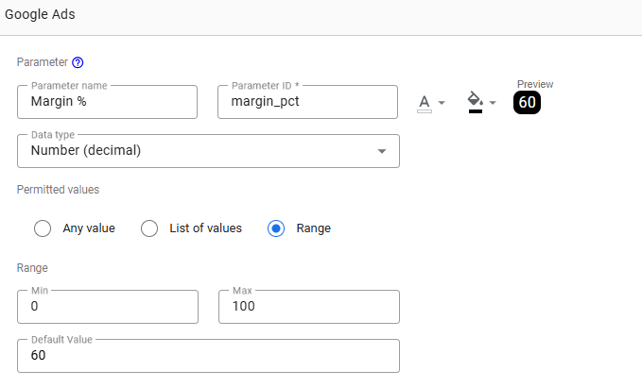Focus the Max range input

coord(308,307)
